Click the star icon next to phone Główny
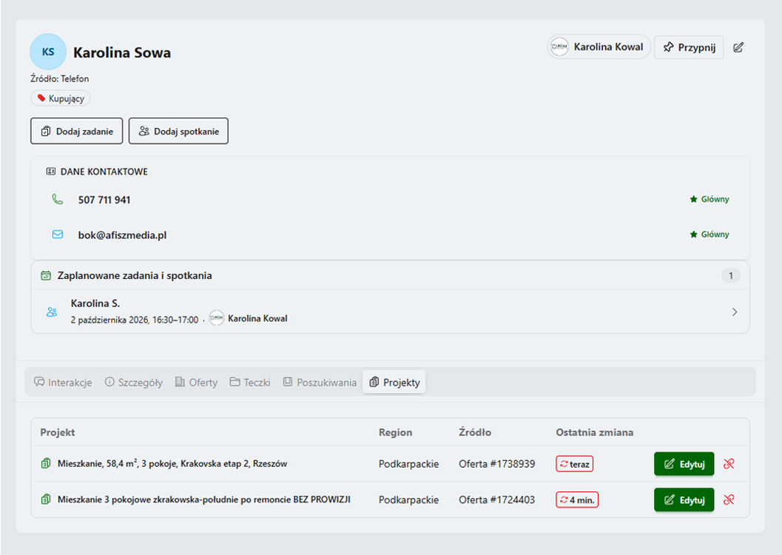This screenshot has width=782, height=555. (693, 200)
